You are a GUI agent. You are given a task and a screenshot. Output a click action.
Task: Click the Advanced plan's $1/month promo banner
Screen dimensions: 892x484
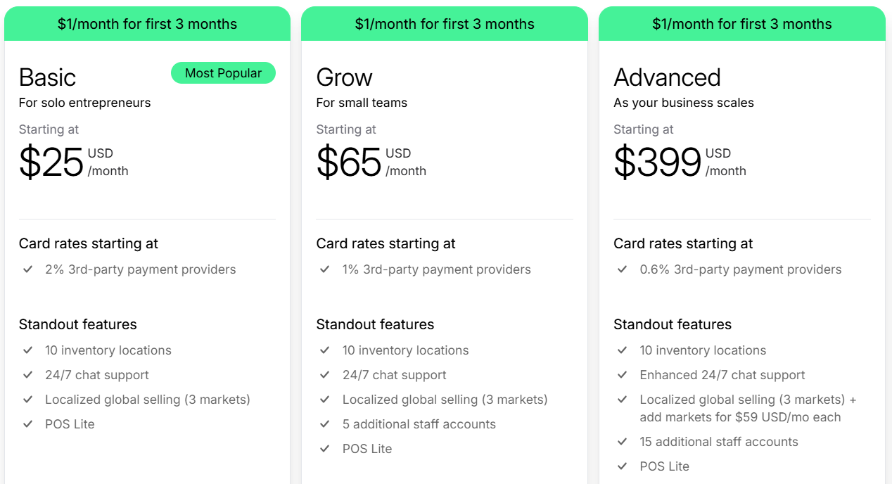[x=742, y=24]
